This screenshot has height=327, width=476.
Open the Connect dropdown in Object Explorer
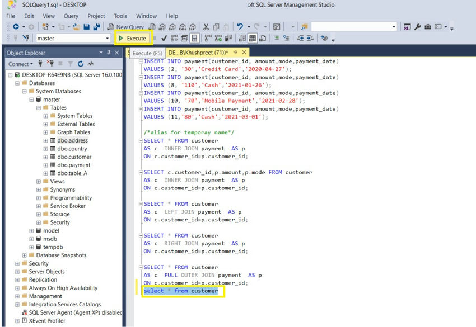coord(21,64)
